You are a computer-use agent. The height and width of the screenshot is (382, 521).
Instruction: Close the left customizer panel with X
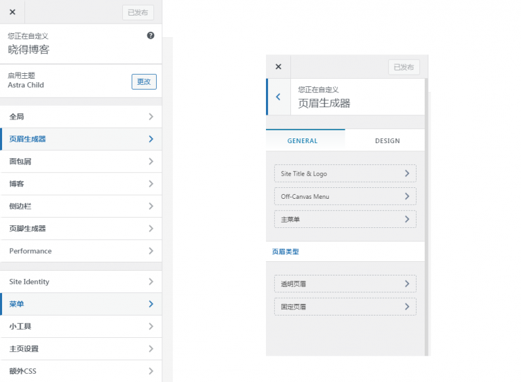tap(12, 12)
